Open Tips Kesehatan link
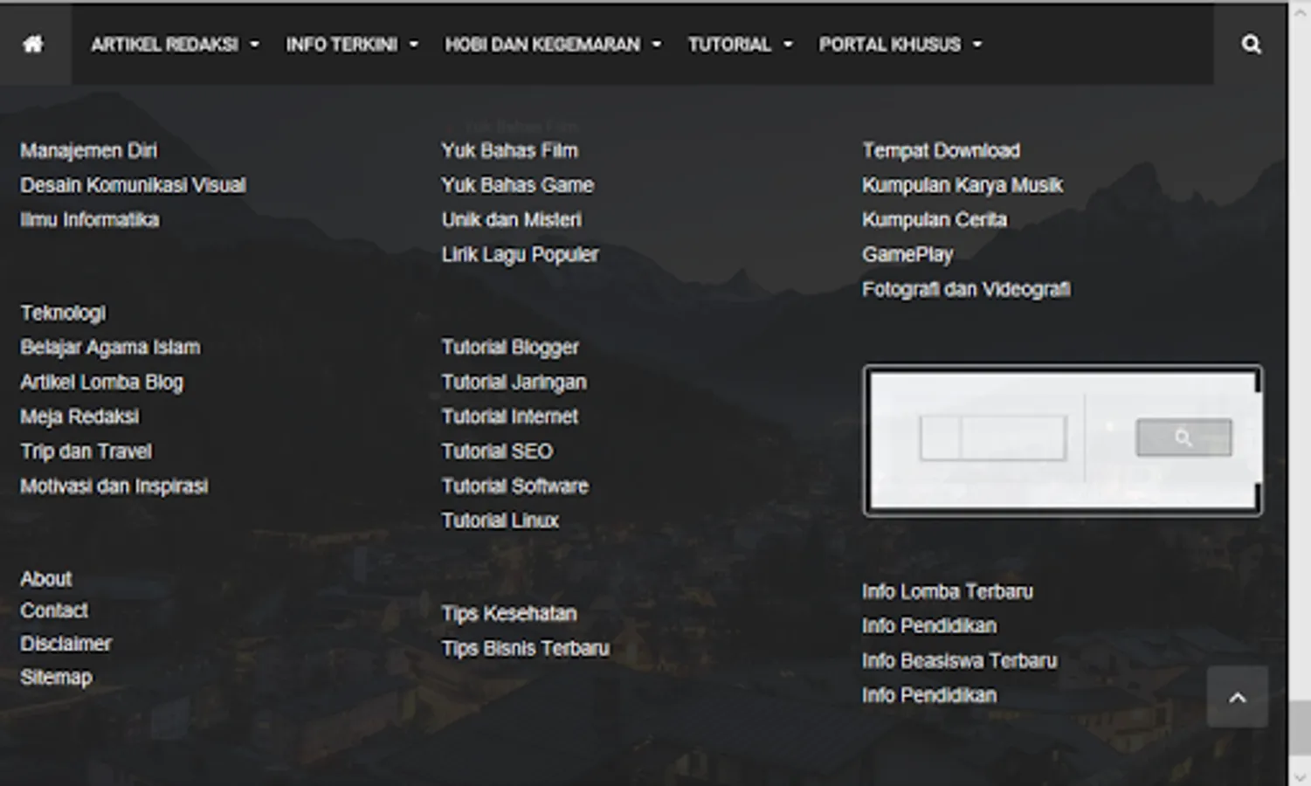The width and height of the screenshot is (1311, 786). [x=509, y=614]
